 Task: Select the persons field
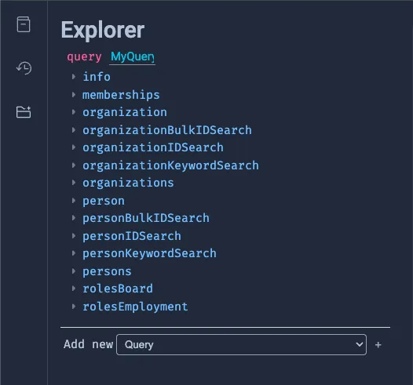[107, 271]
